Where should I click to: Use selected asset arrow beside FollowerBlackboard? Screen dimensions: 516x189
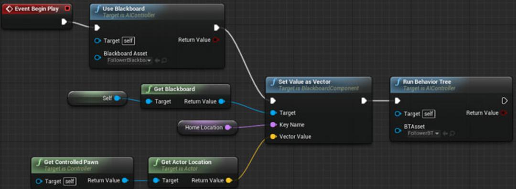157,60
